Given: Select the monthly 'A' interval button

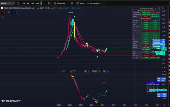Looking at the screenshot, I should [41, 3].
